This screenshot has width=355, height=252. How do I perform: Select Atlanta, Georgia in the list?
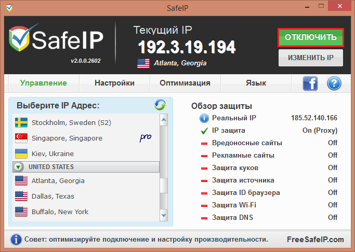pyautogui.click(x=86, y=180)
